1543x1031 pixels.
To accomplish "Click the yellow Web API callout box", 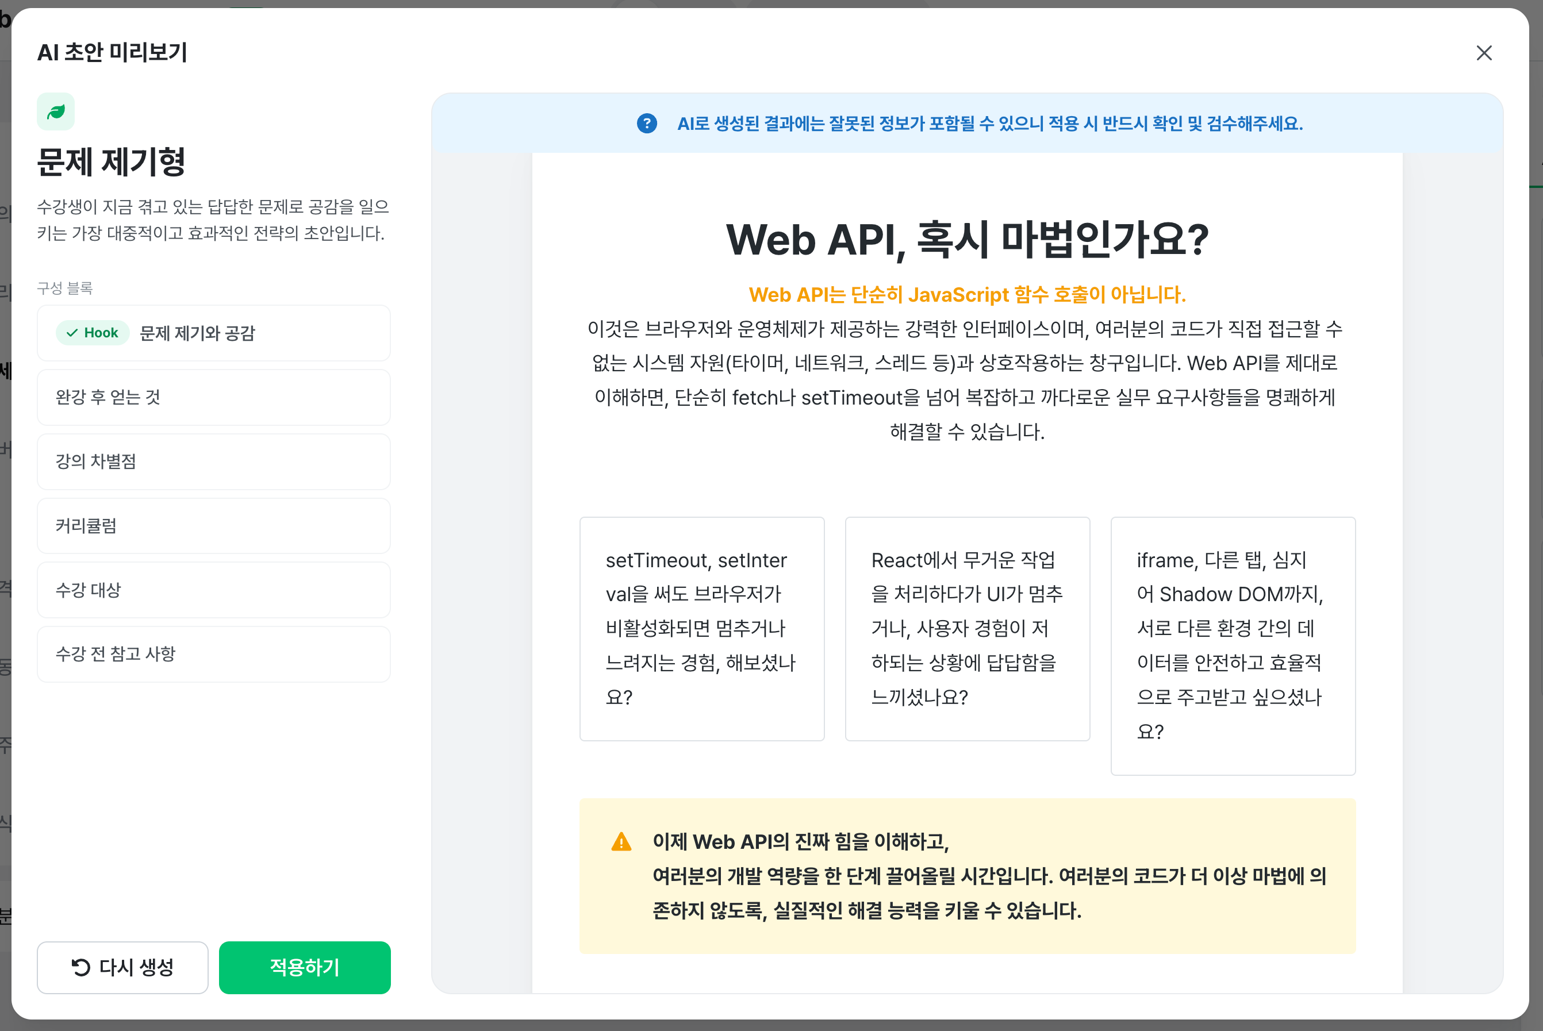I will [967, 876].
